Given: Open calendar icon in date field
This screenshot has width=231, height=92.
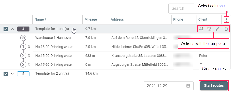Looking at the screenshot, I should (x=188, y=86).
